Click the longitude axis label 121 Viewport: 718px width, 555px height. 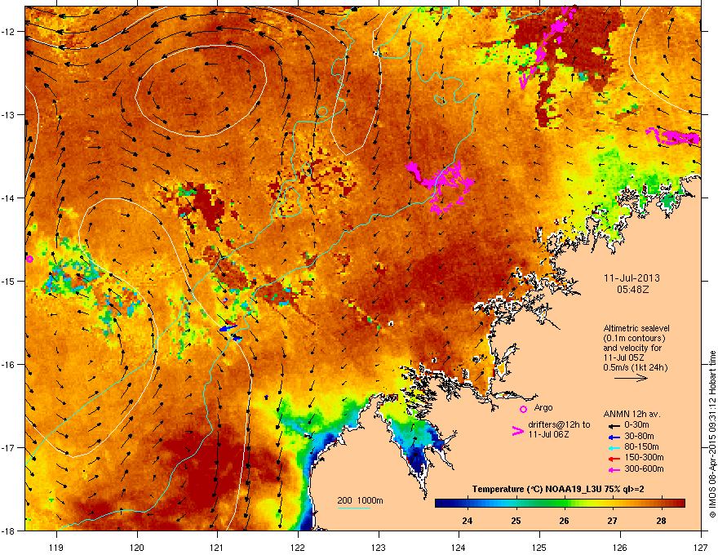click(218, 547)
